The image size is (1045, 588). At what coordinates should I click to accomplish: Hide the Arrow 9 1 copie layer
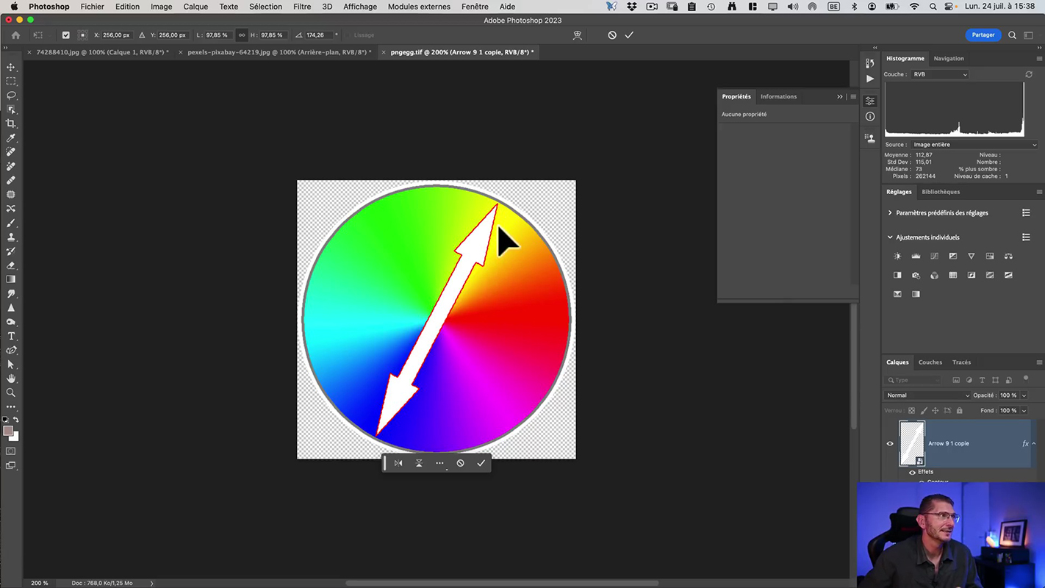coord(890,443)
